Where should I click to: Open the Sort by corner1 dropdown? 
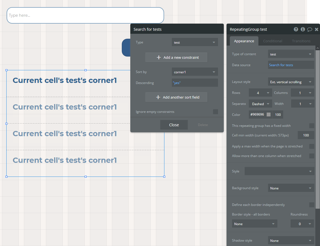pos(195,72)
